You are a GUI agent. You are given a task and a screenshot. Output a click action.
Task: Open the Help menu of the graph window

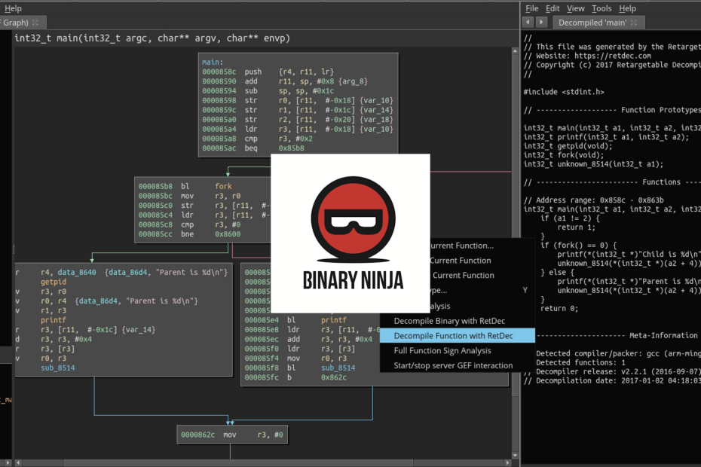pyautogui.click(x=13, y=8)
